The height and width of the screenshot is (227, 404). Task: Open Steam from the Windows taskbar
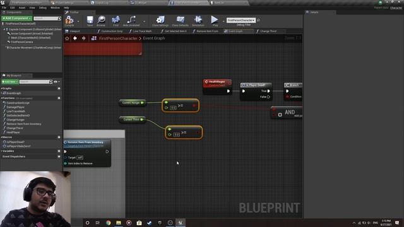(x=150, y=223)
